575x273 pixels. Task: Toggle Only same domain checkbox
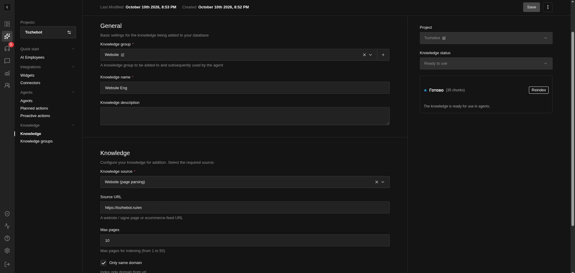pyautogui.click(x=103, y=263)
